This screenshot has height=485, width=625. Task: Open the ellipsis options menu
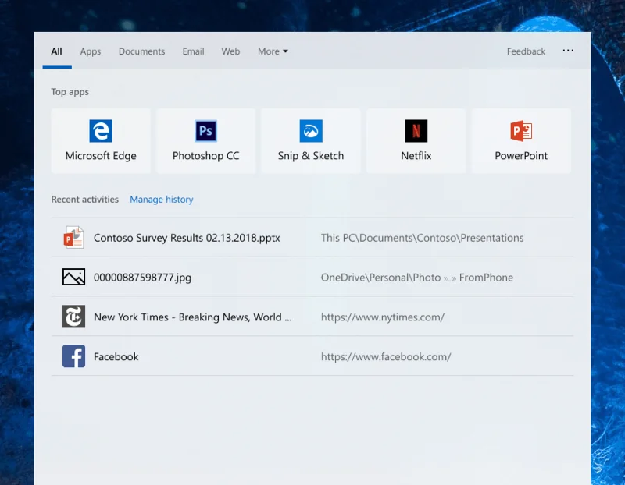point(568,50)
